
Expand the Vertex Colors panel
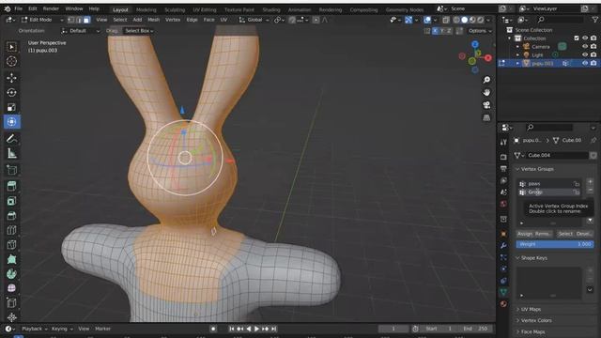(x=517, y=320)
